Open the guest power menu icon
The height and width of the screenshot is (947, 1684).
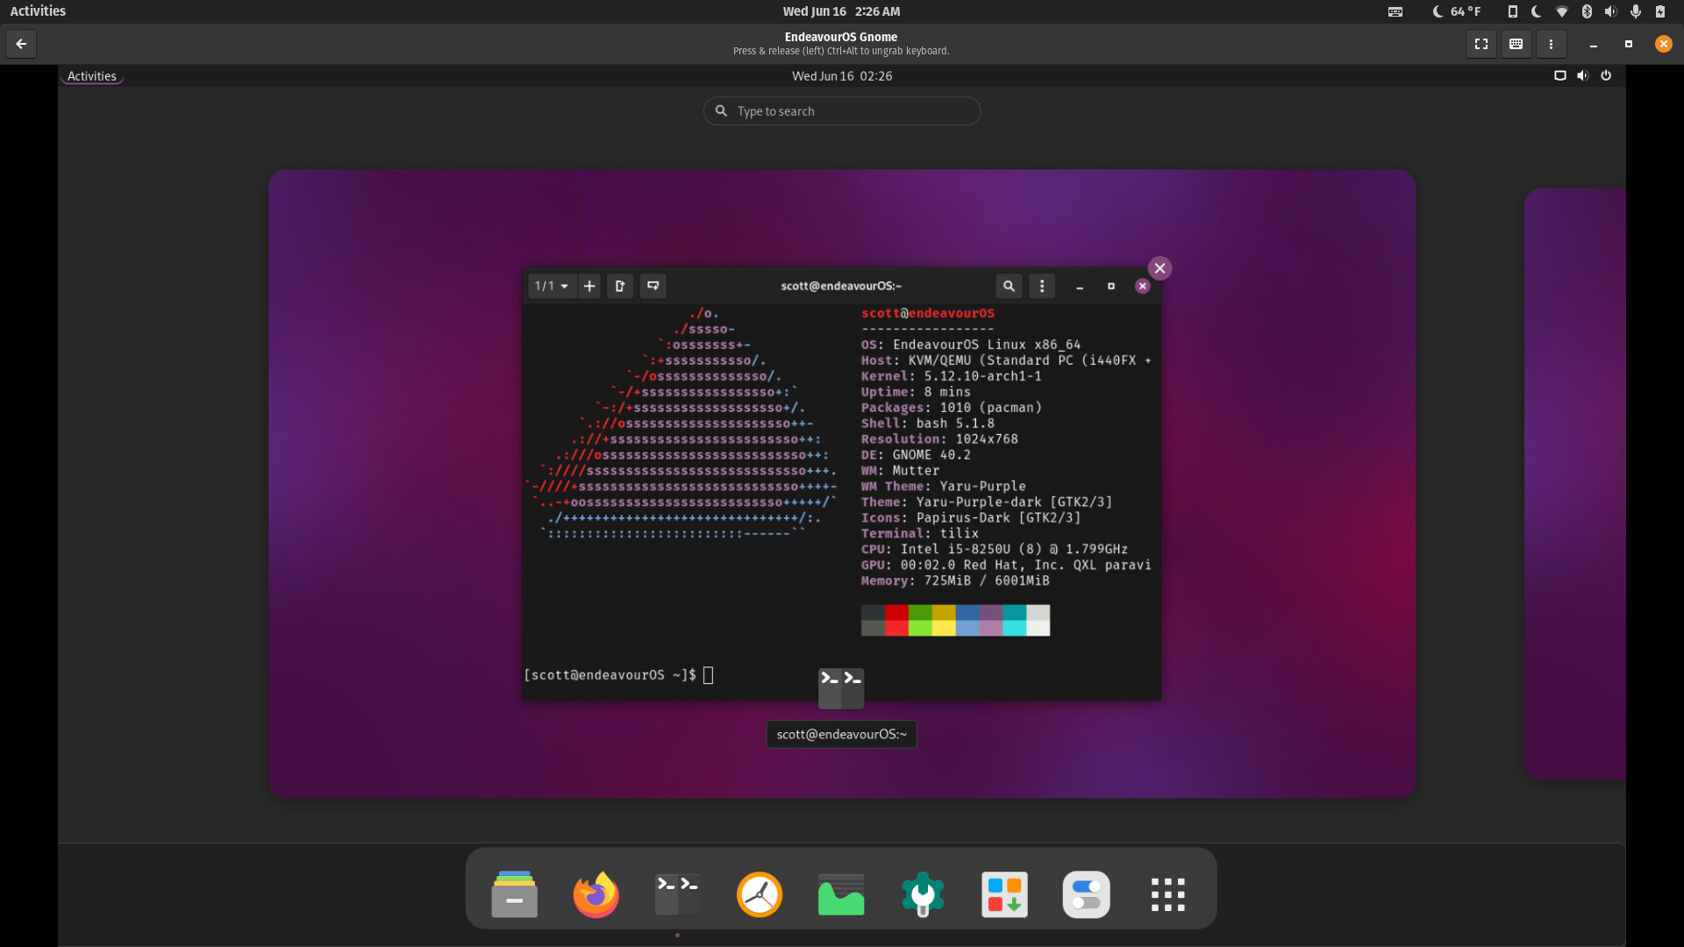click(x=1606, y=75)
